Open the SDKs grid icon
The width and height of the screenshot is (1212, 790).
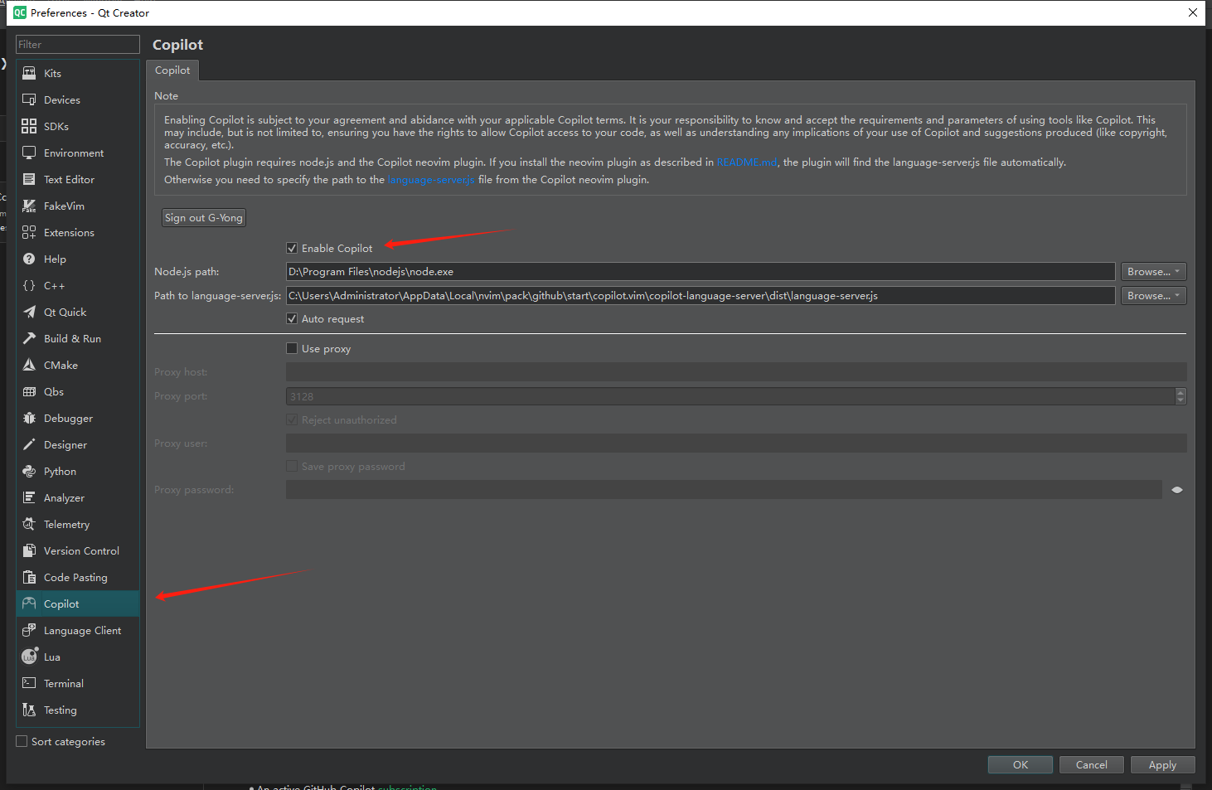29,126
